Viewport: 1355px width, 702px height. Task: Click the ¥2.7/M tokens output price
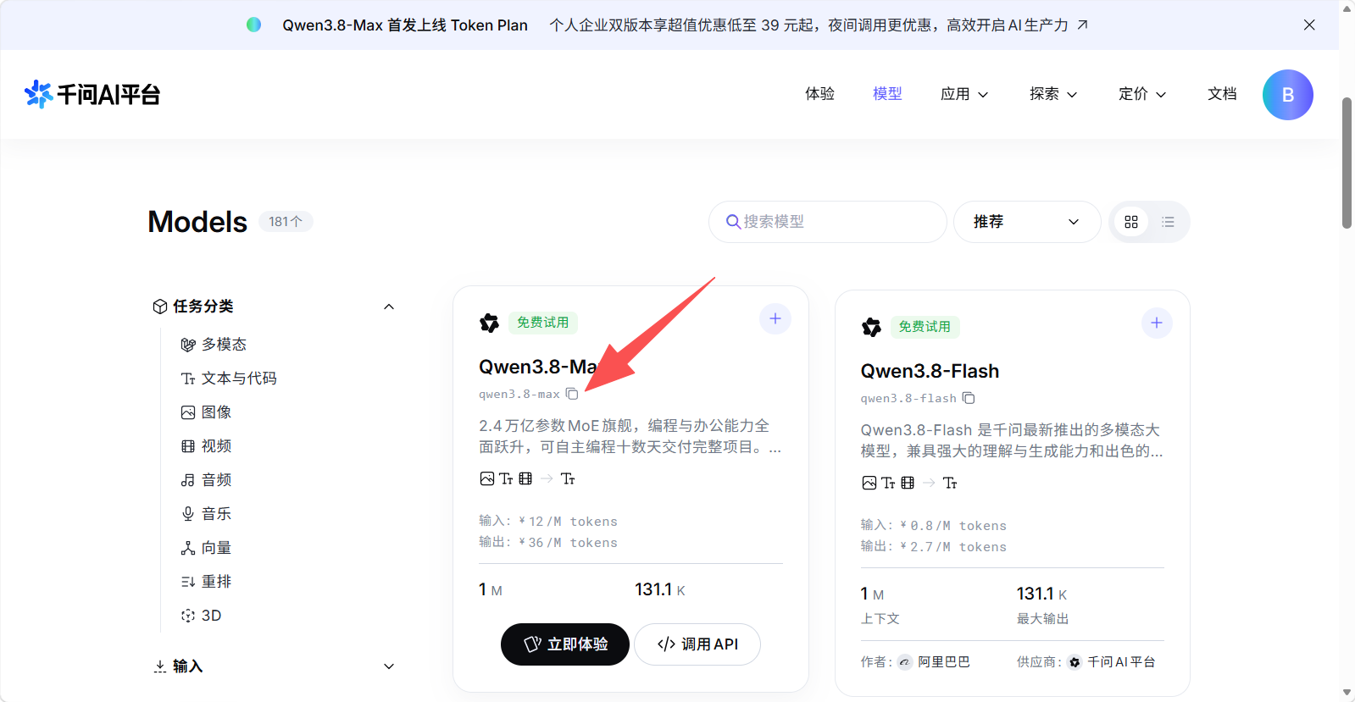pyautogui.click(x=953, y=547)
